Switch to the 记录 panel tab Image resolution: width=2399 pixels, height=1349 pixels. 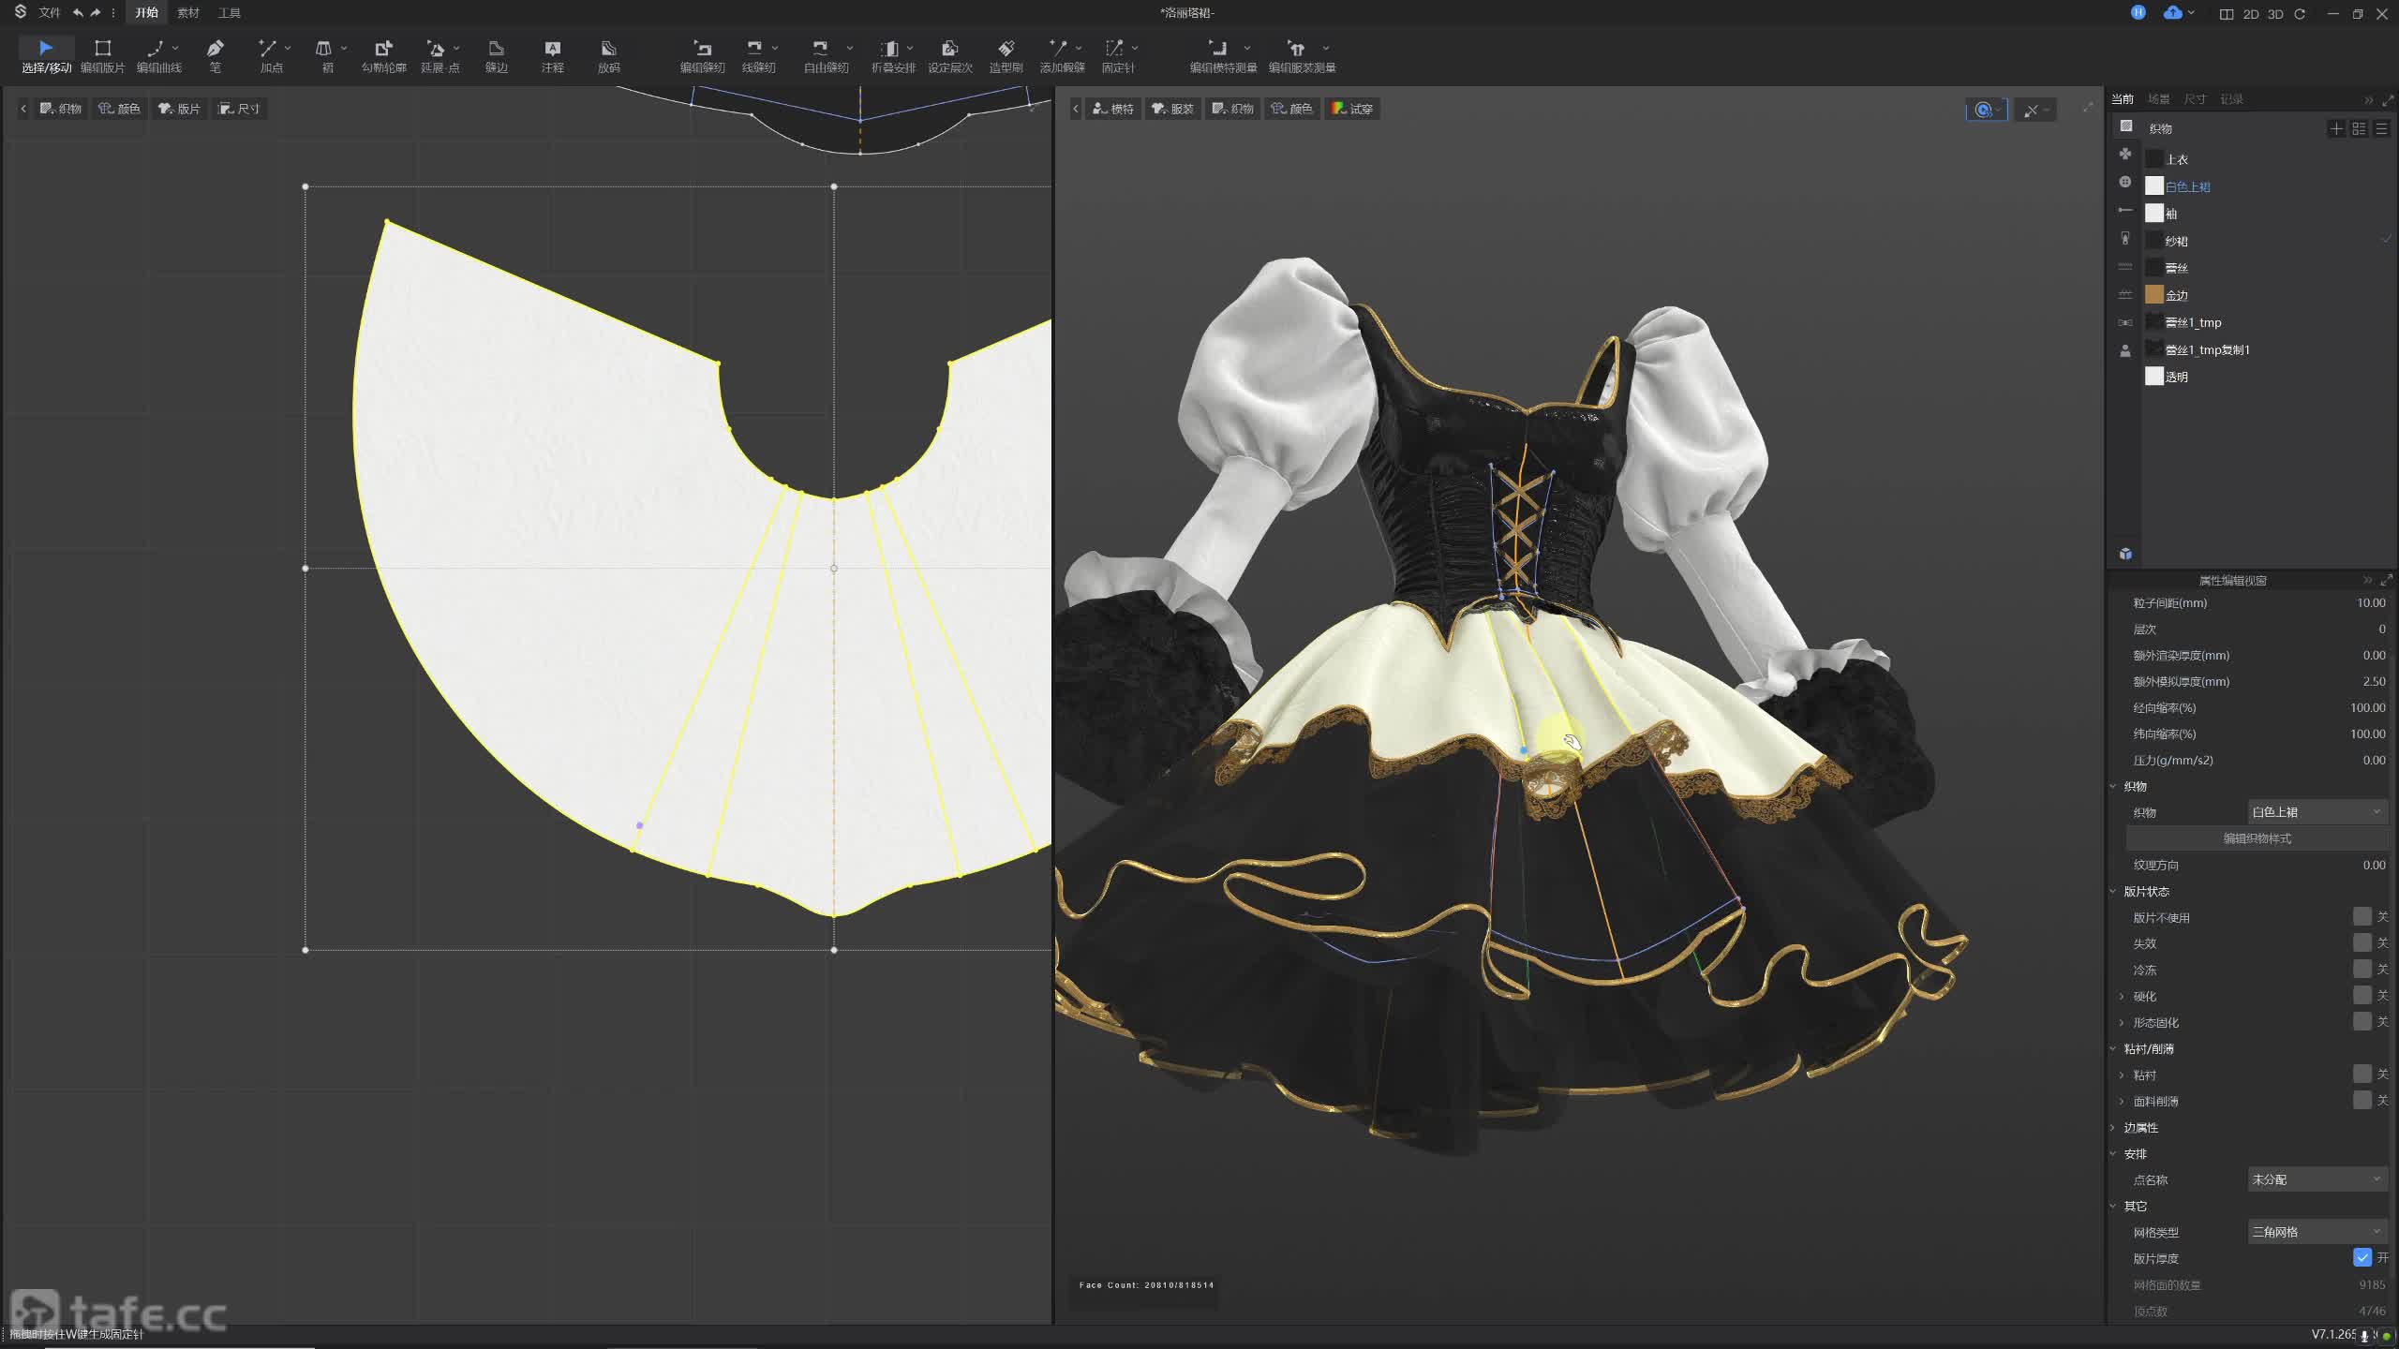tap(2231, 99)
